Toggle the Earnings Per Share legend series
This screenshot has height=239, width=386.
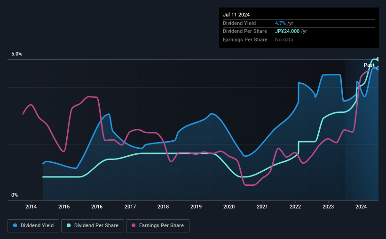158,226
